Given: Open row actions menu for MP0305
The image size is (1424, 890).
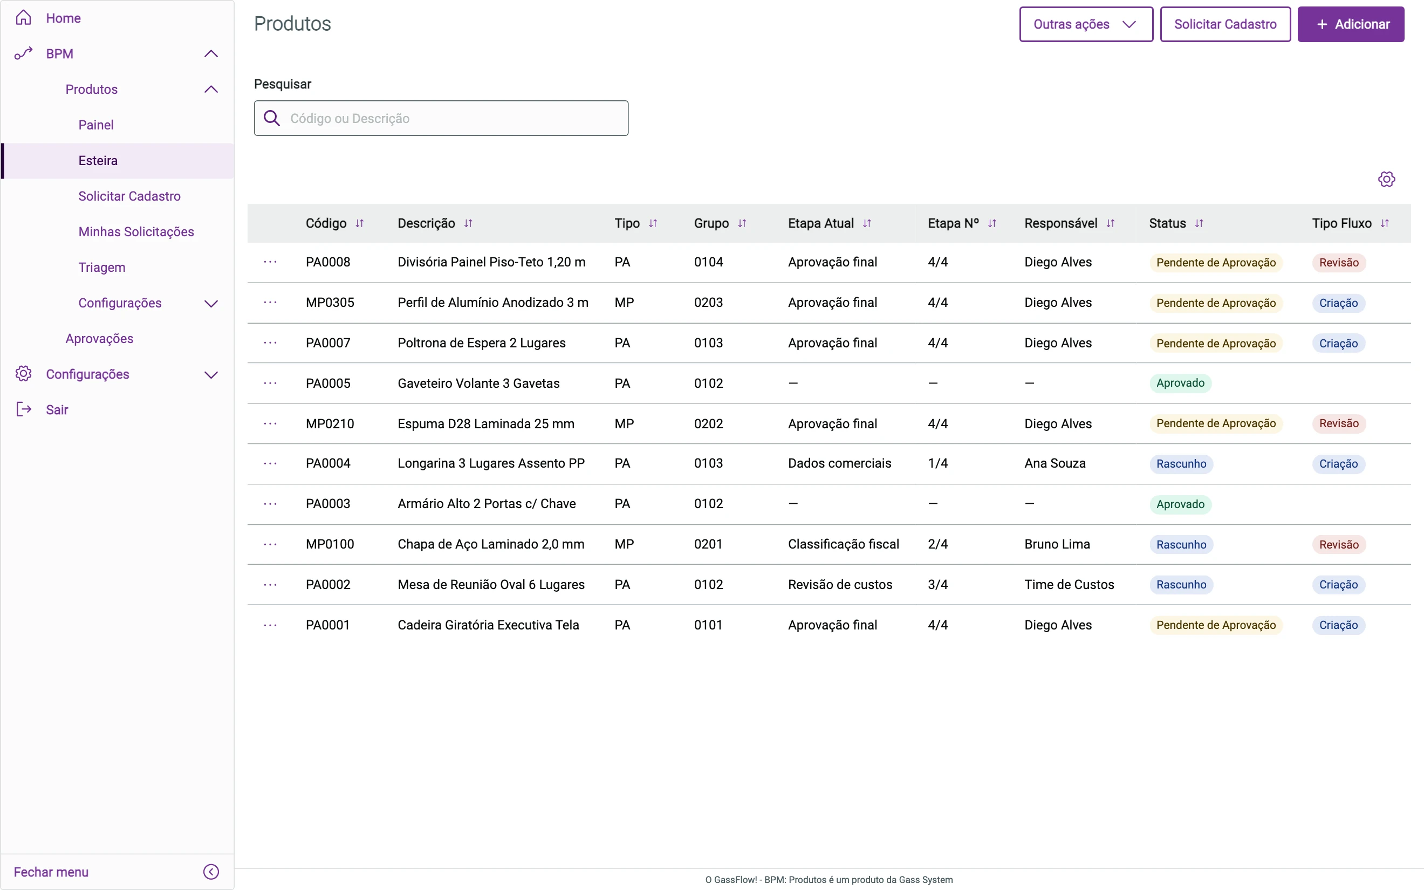Looking at the screenshot, I should point(270,303).
